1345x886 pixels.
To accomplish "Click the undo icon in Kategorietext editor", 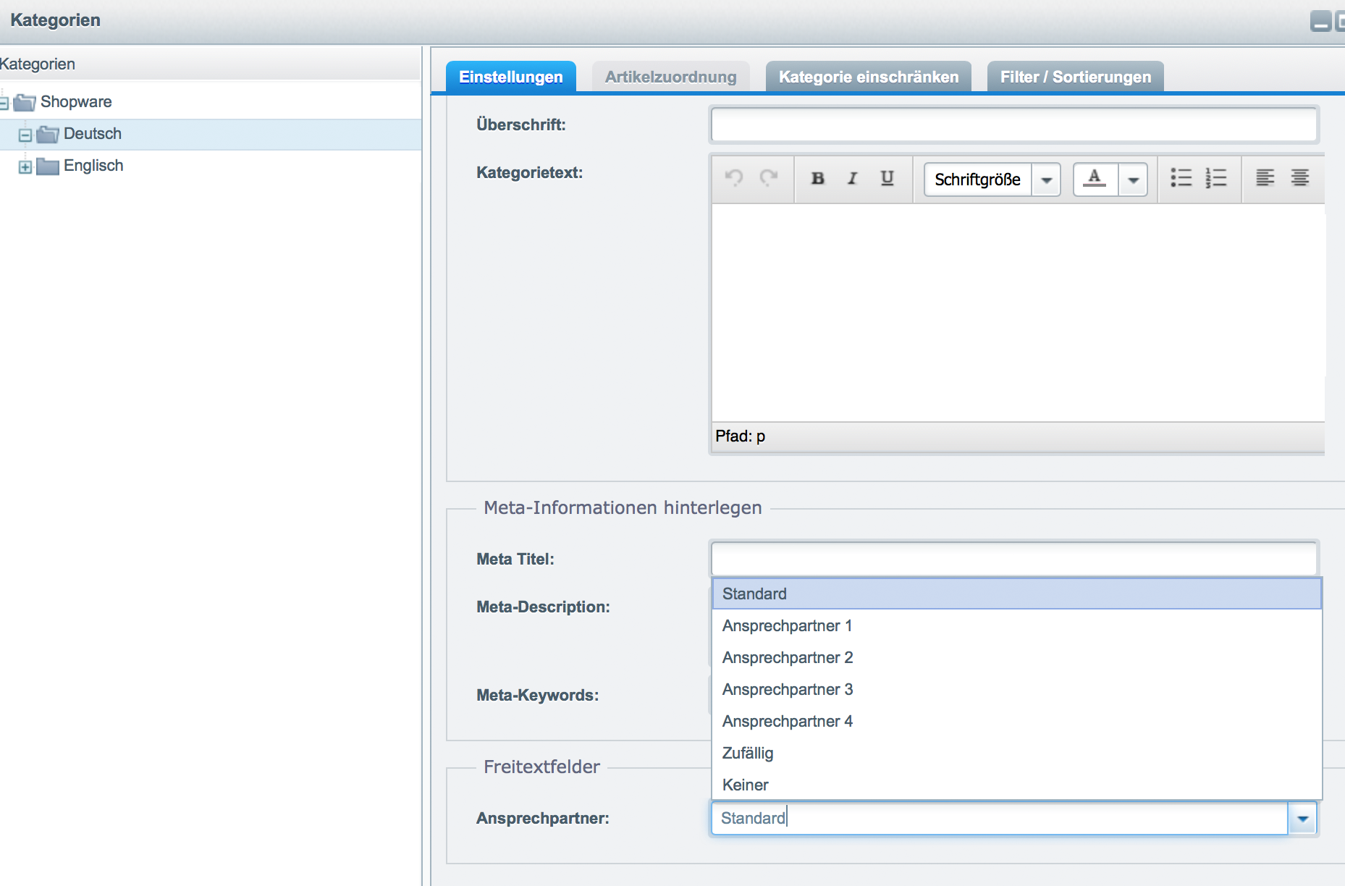I will click(x=734, y=178).
